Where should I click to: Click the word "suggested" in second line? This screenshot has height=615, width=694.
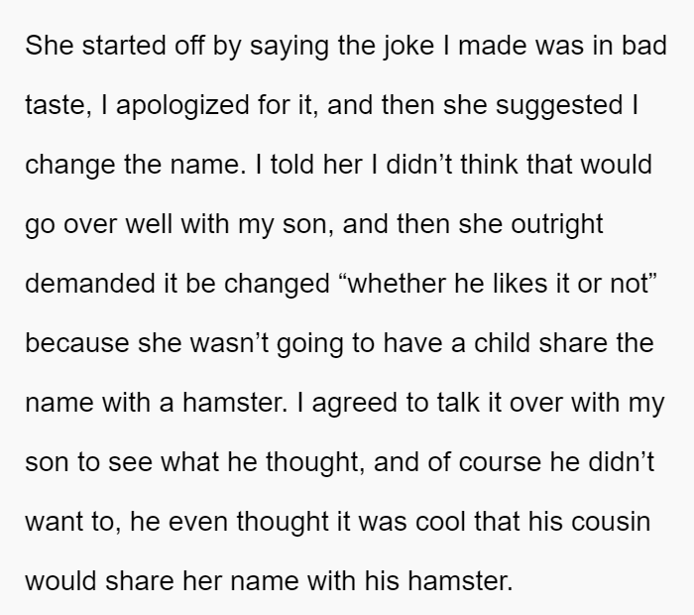click(559, 106)
